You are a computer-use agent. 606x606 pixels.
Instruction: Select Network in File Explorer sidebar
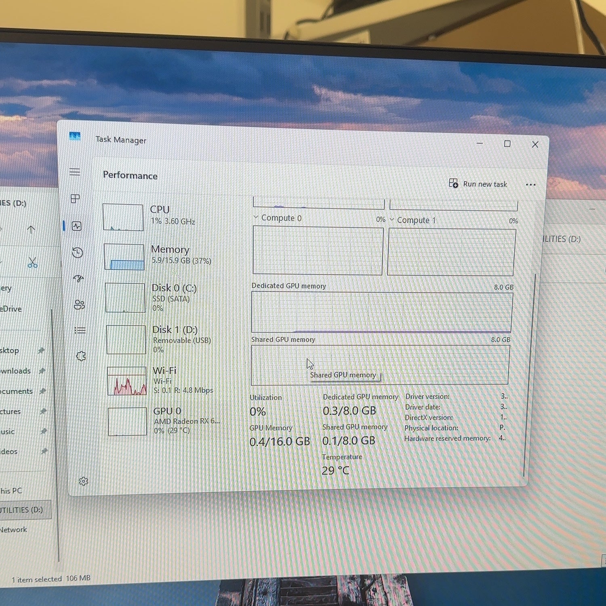pyautogui.click(x=13, y=530)
